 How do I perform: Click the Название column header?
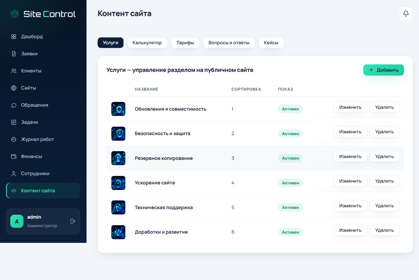(x=146, y=89)
